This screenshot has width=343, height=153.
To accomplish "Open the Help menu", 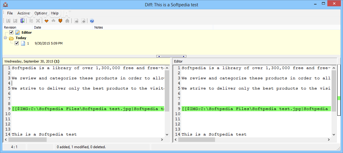I will tap(55, 13).
